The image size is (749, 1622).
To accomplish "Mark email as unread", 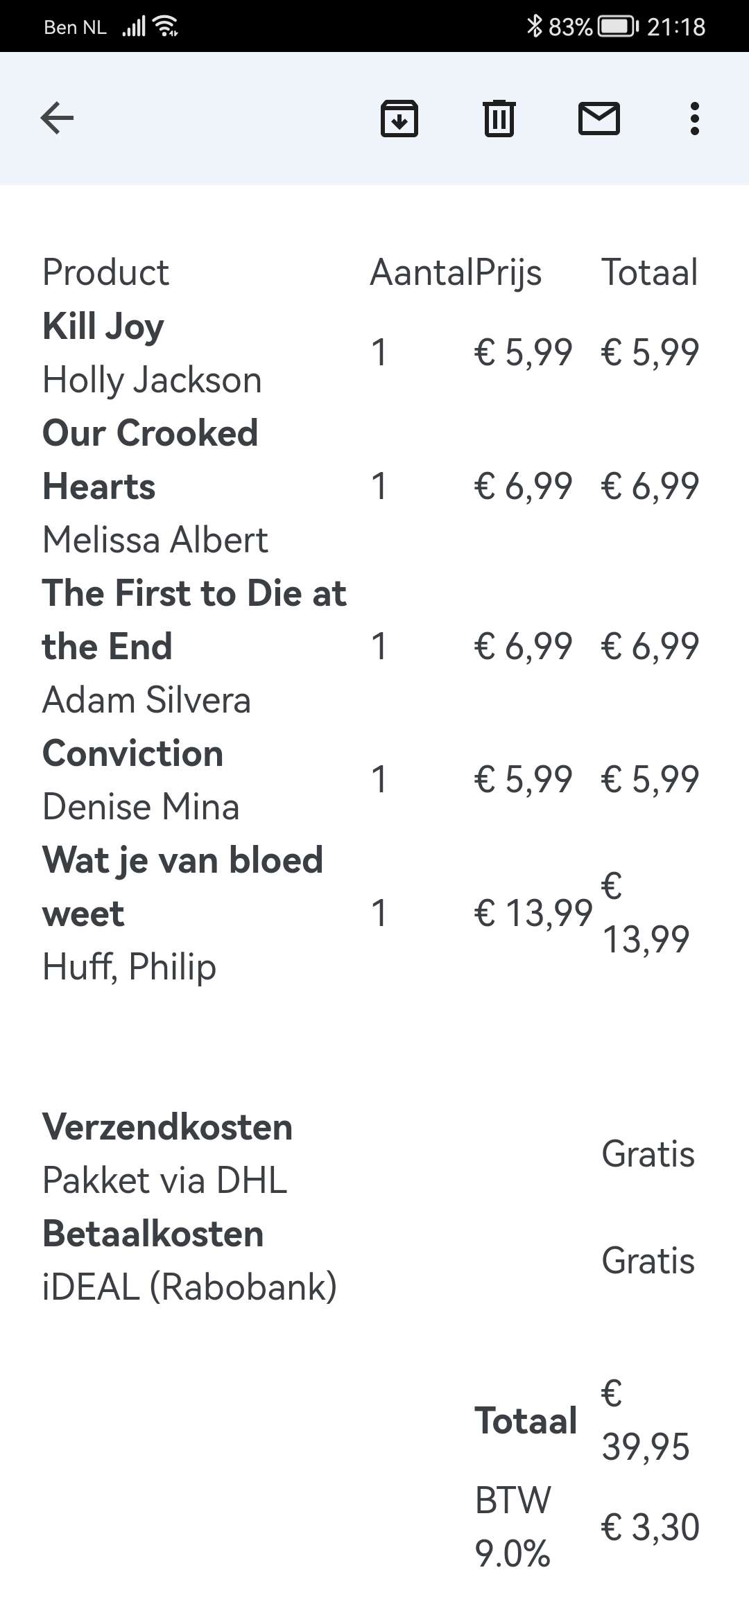I will coord(599,118).
